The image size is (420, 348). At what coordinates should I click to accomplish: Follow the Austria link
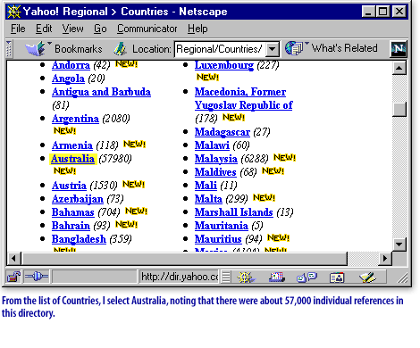click(69, 186)
